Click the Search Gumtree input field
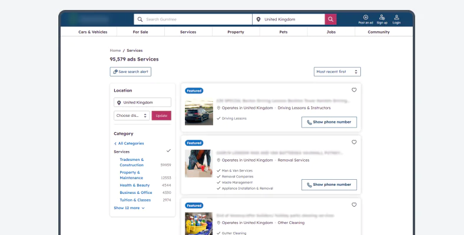The width and height of the screenshot is (464, 235). coord(197,19)
